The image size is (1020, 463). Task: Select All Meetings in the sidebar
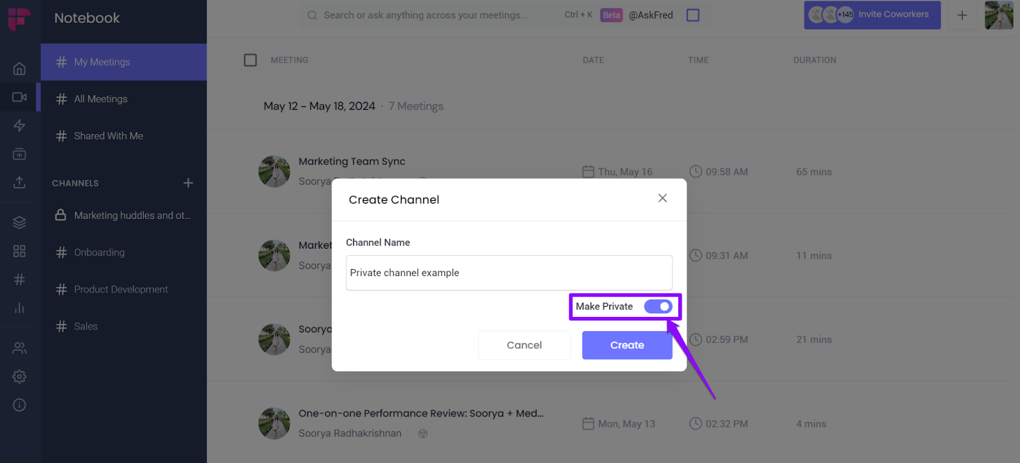pos(101,99)
